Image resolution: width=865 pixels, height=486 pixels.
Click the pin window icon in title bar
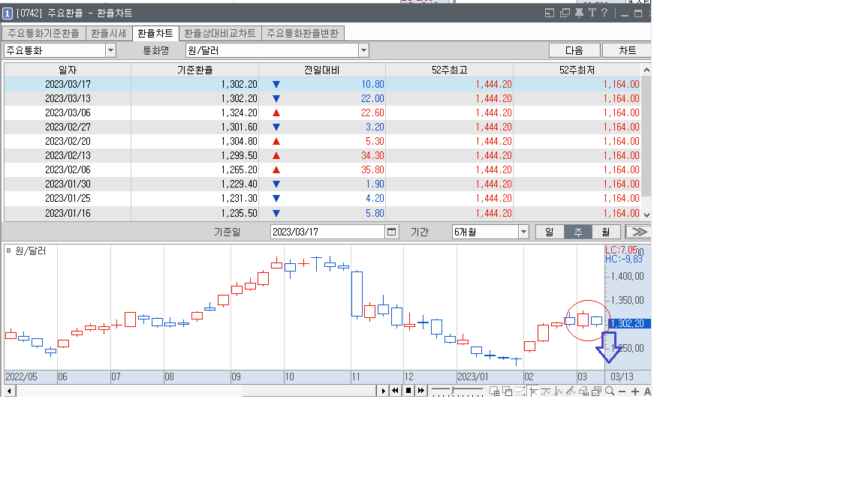tap(579, 13)
